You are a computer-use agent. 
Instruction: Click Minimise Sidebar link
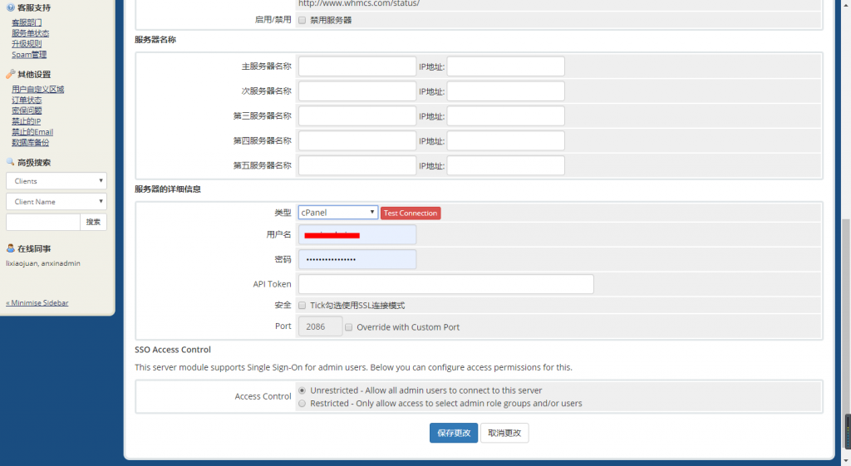click(37, 302)
